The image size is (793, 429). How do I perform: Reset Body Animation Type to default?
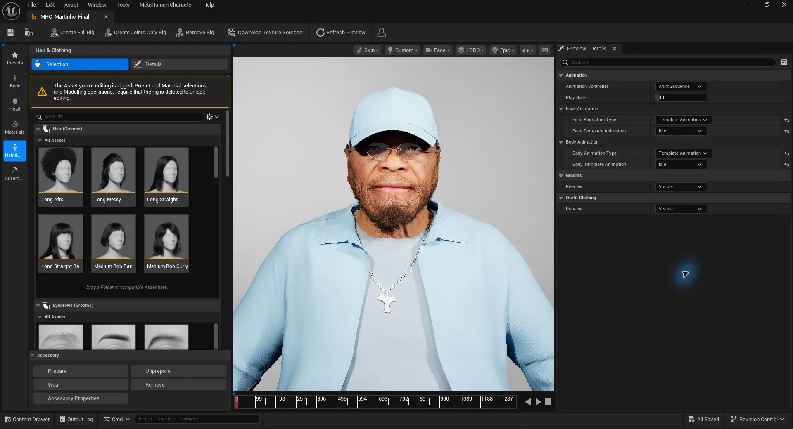pos(787,153)
